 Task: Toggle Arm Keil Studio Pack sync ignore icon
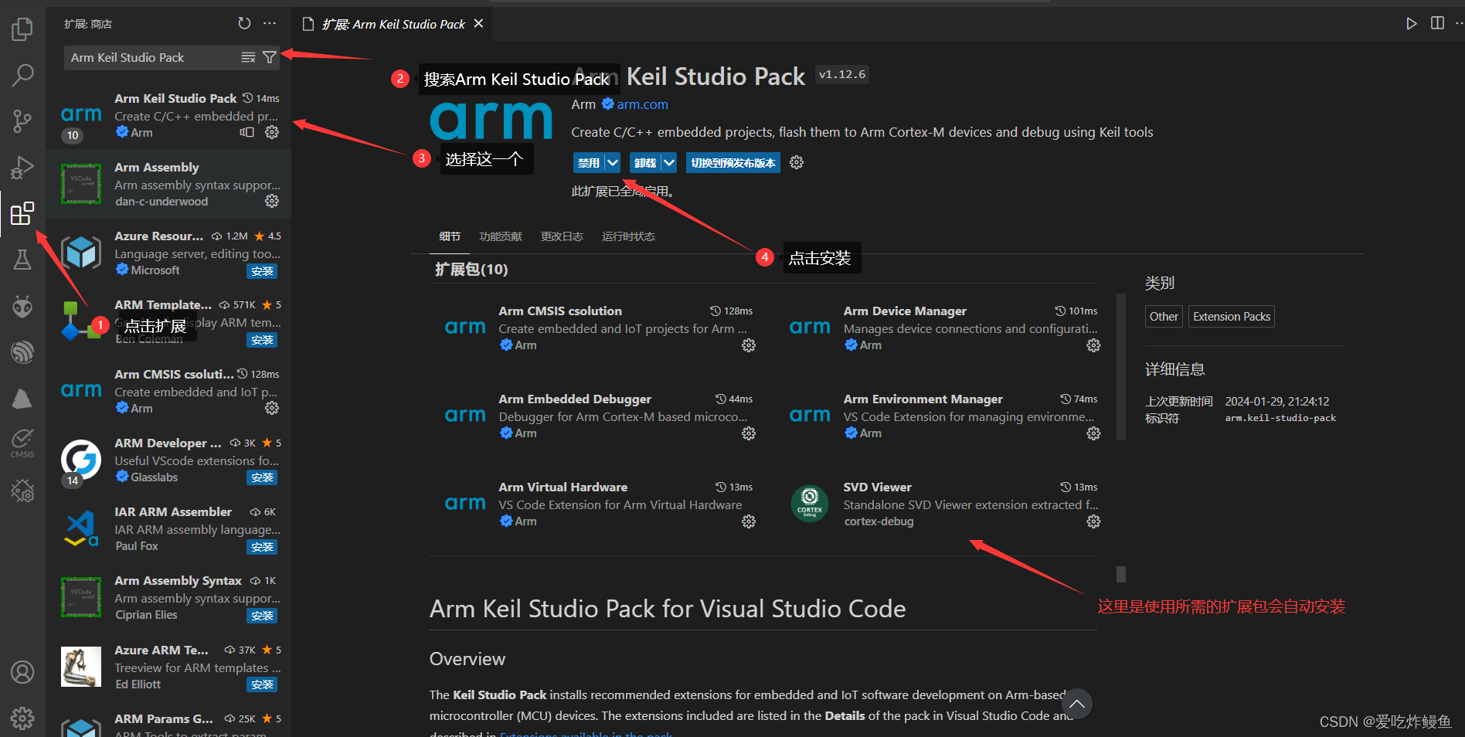coord(246,132)
